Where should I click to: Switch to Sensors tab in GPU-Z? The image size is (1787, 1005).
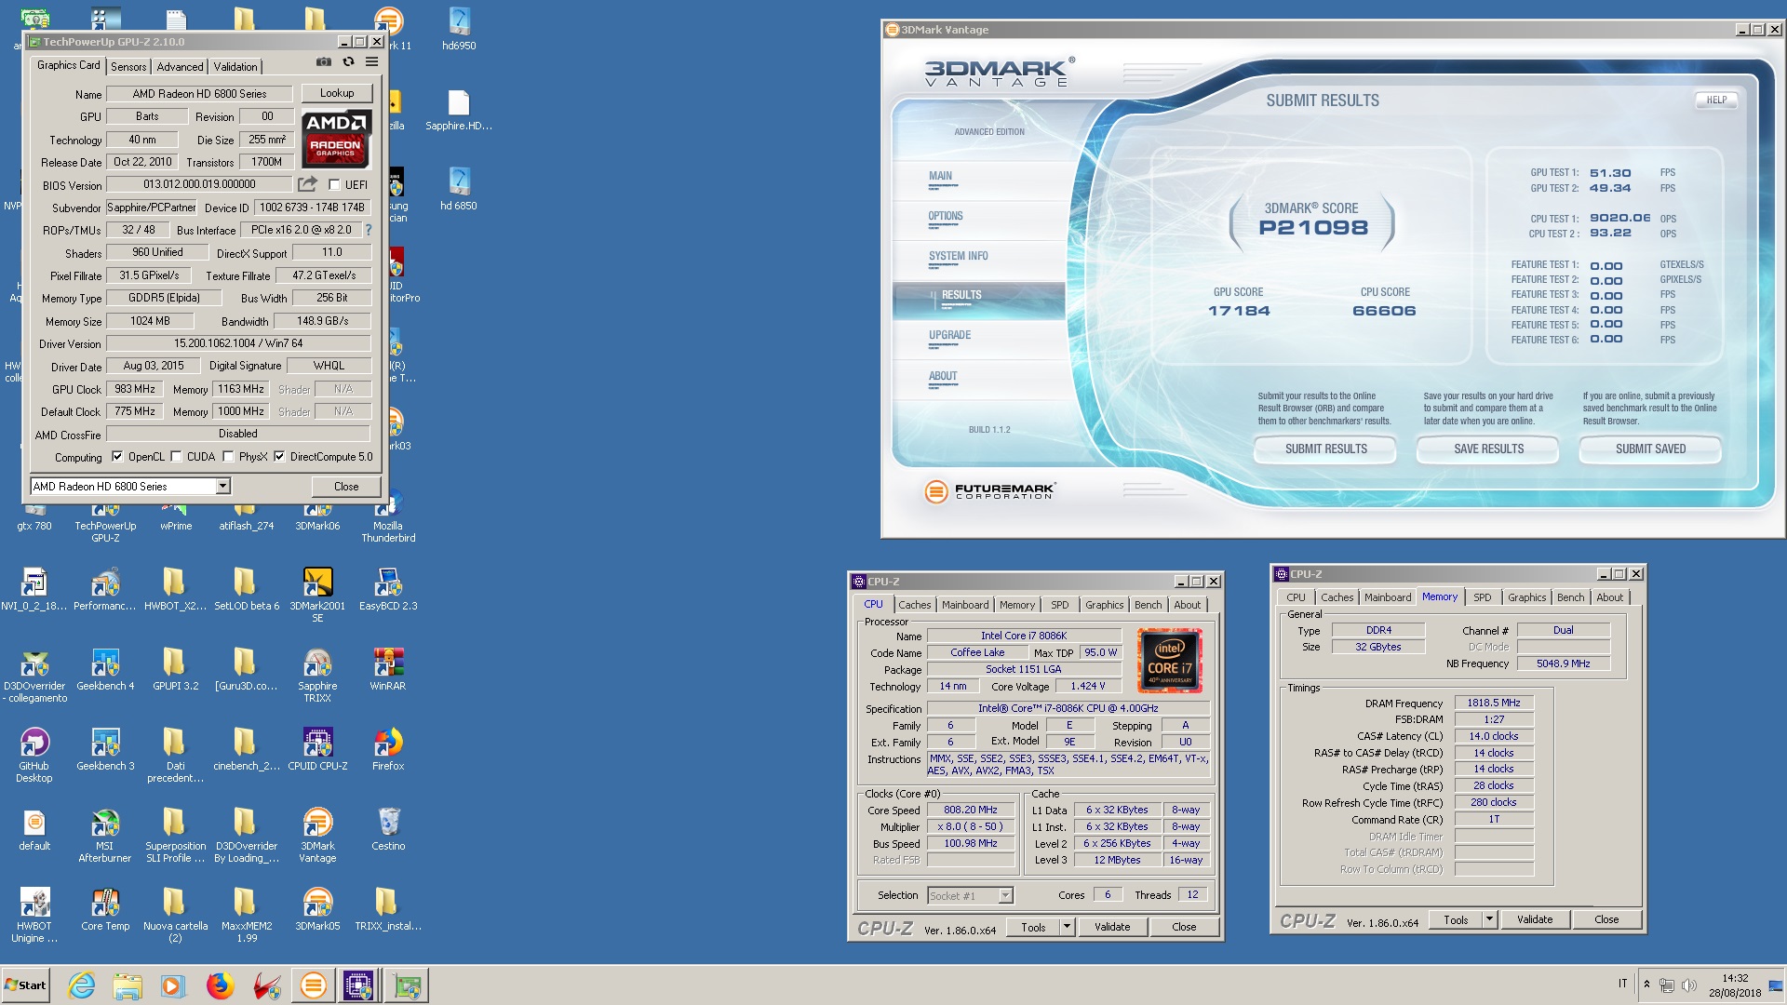(128, 66)
